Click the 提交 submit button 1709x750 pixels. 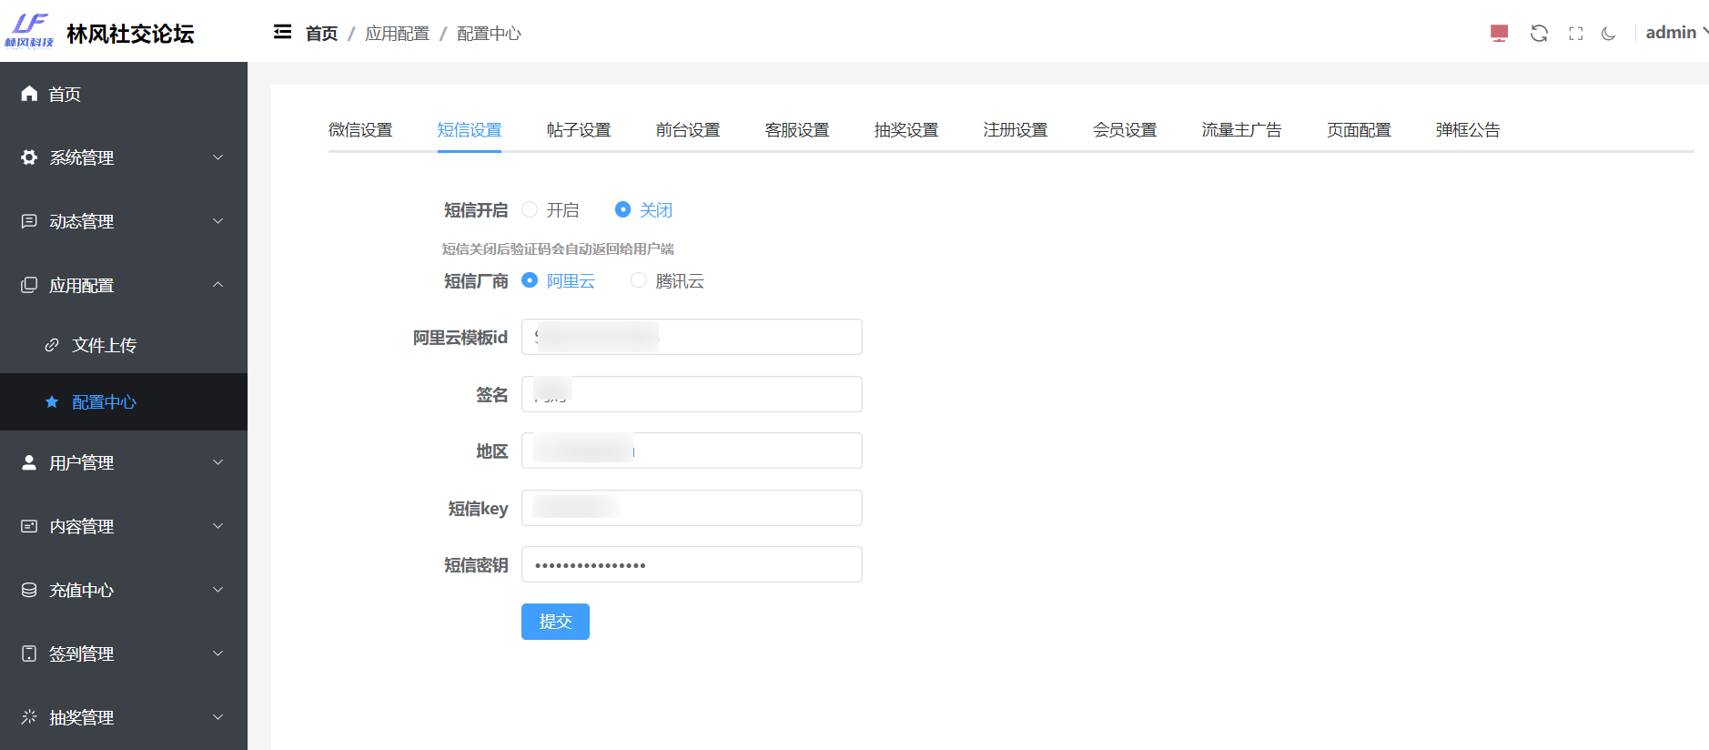click(x=555, y=622)
